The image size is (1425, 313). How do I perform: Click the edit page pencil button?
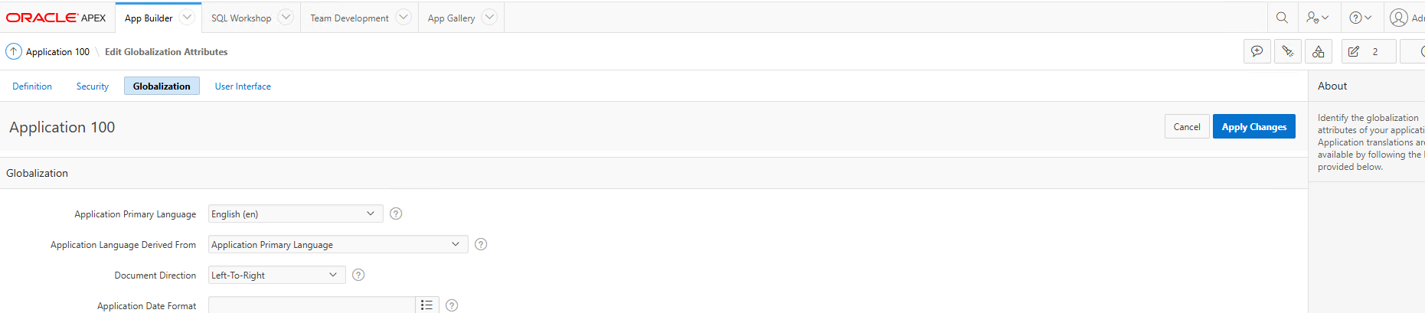coord(1354,51)
